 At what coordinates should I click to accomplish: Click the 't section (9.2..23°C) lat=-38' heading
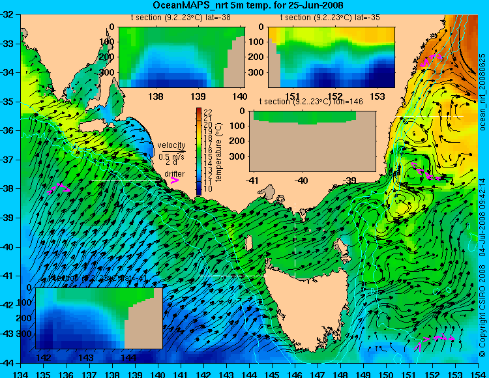point(181,18)
